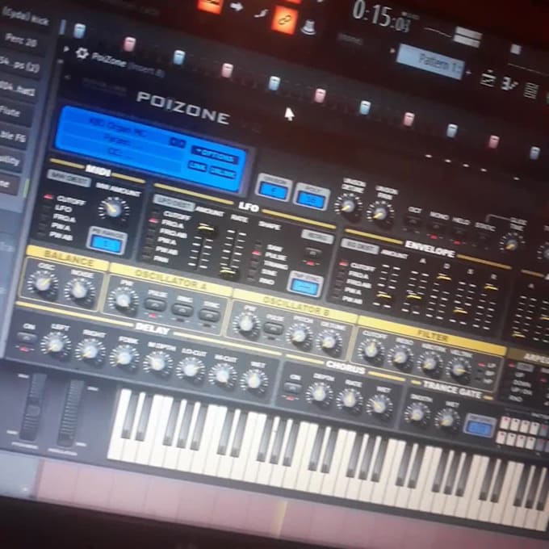549x549 pixels.
Task: Toggle Oscillator B PULSE button
Action: 274,329
